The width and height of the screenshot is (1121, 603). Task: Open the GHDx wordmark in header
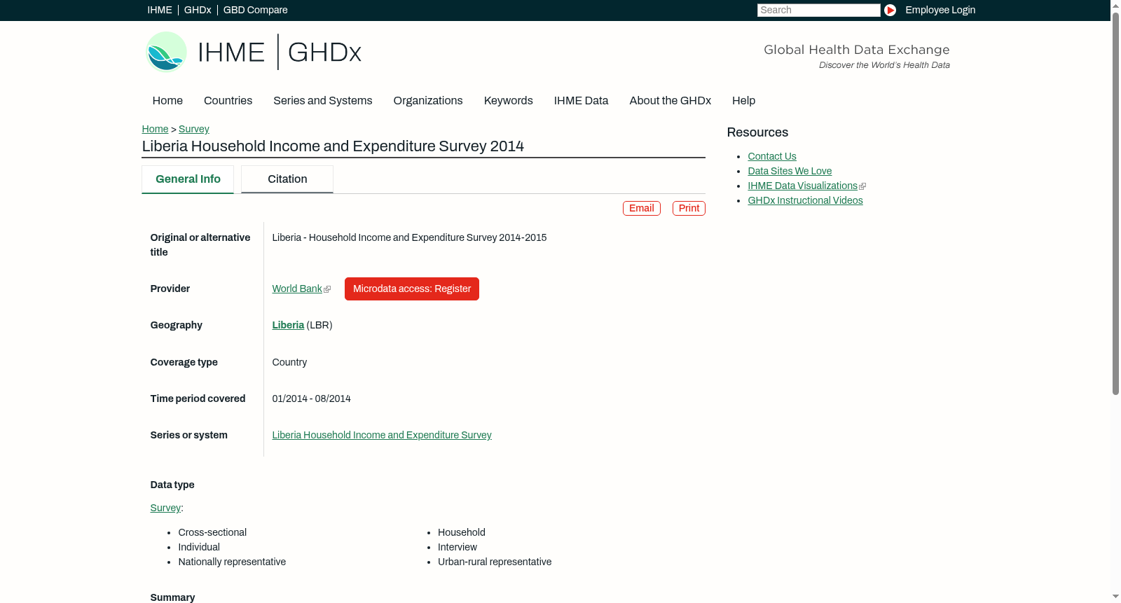[x=324, y=53]
